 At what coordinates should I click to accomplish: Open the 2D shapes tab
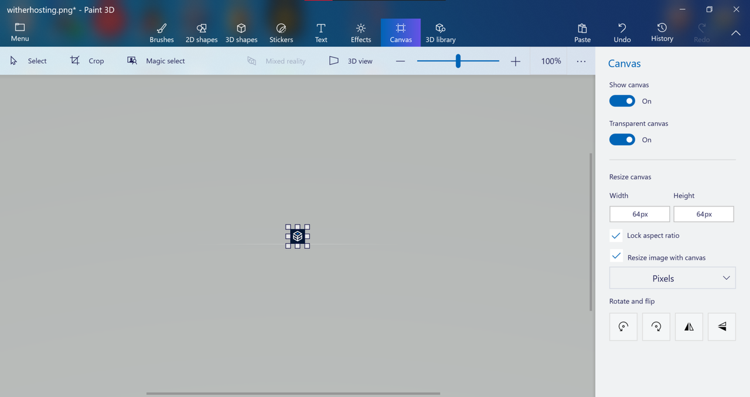202,33
